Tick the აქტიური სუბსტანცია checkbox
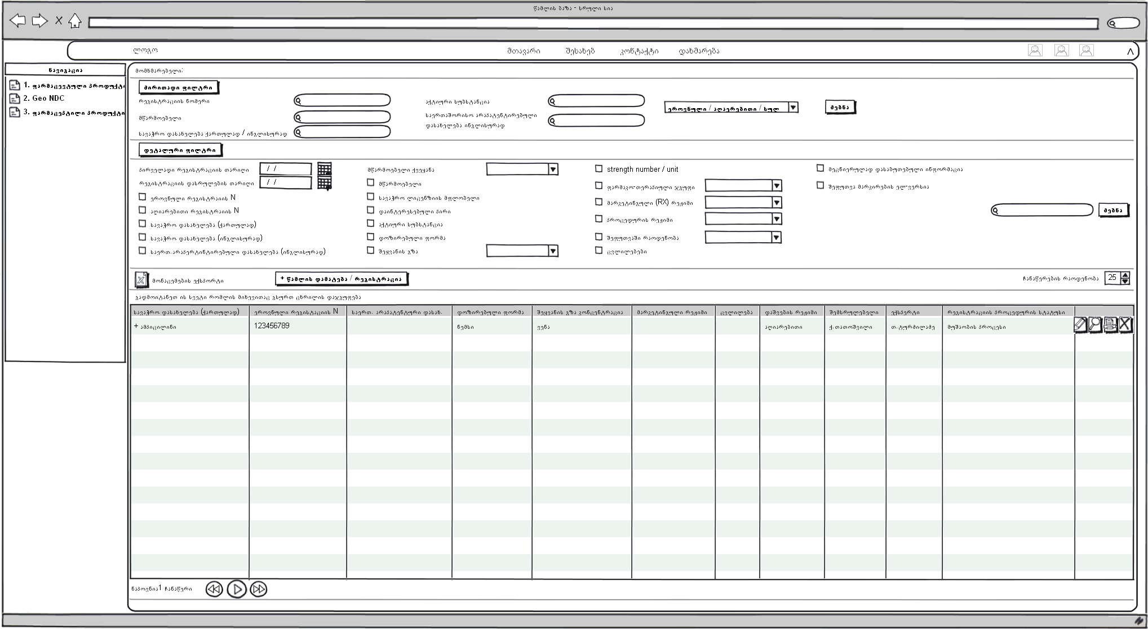Screen dimensions: 1148x629 click(370, 224)
